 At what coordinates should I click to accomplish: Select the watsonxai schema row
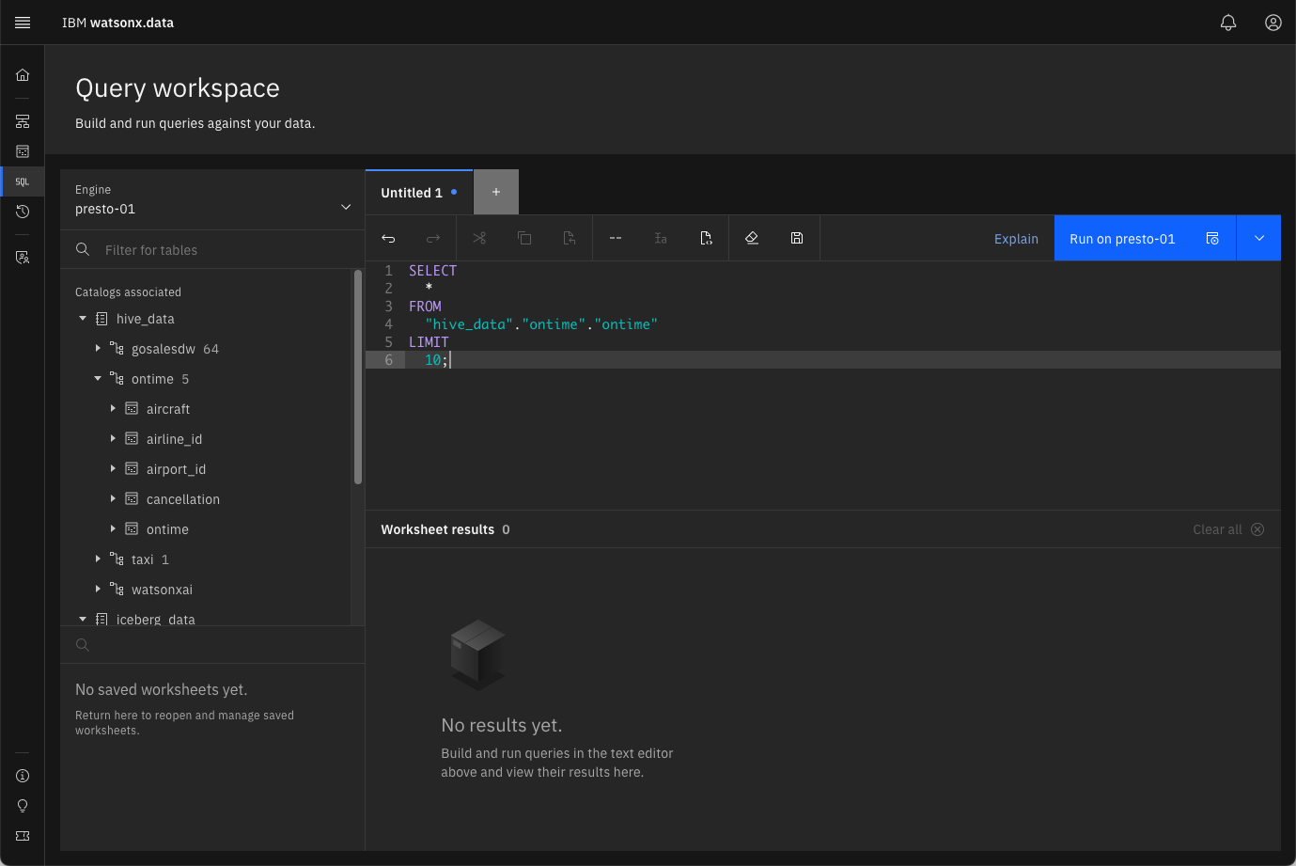(x=205, y=590)
